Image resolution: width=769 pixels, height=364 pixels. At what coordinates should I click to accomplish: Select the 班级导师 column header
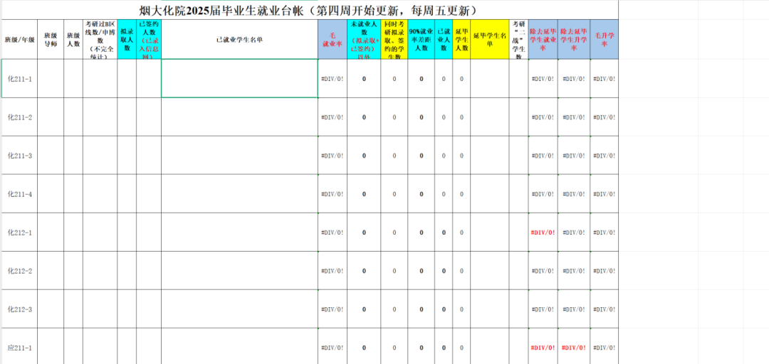(x=51, y=39)
